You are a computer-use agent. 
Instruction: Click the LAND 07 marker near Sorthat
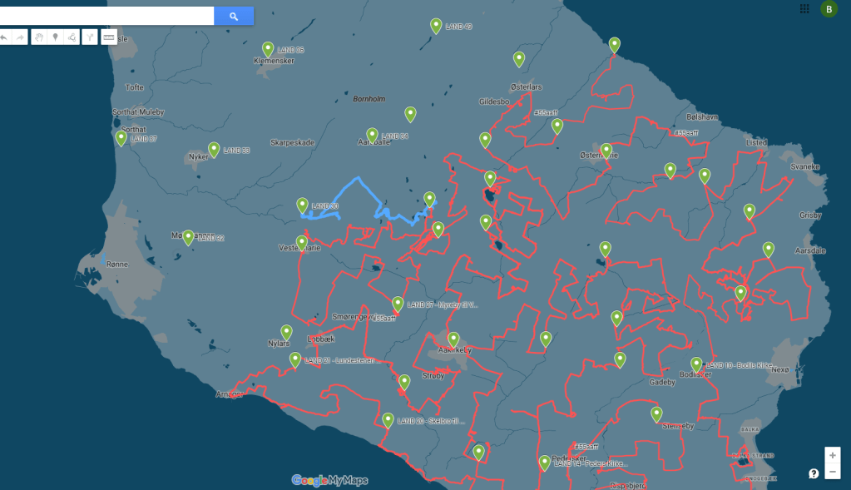click(x=121, y=138)
